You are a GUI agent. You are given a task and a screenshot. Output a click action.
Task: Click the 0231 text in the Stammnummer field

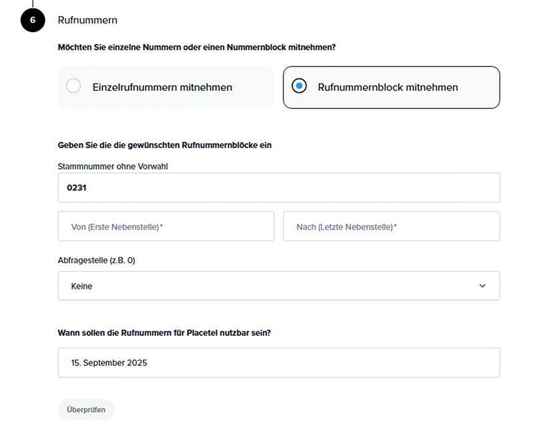77,188
